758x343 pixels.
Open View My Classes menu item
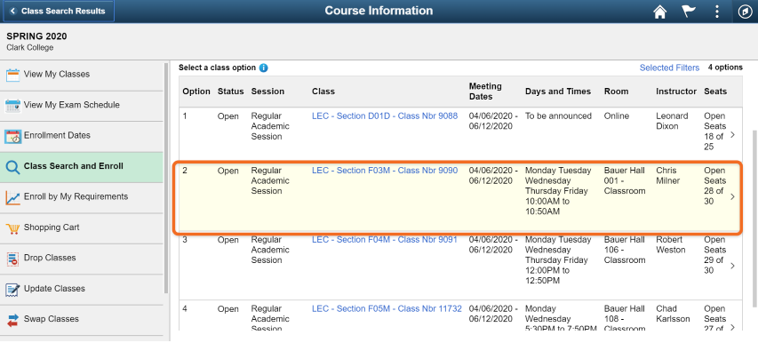tap(82, 75)
